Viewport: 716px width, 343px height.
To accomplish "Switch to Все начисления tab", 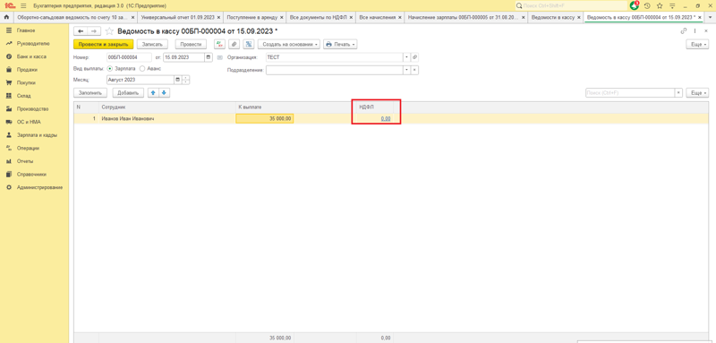I will (x=377, y=17).
